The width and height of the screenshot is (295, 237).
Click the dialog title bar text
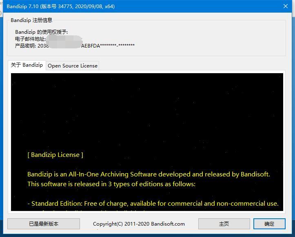click(x=60, y=7)
